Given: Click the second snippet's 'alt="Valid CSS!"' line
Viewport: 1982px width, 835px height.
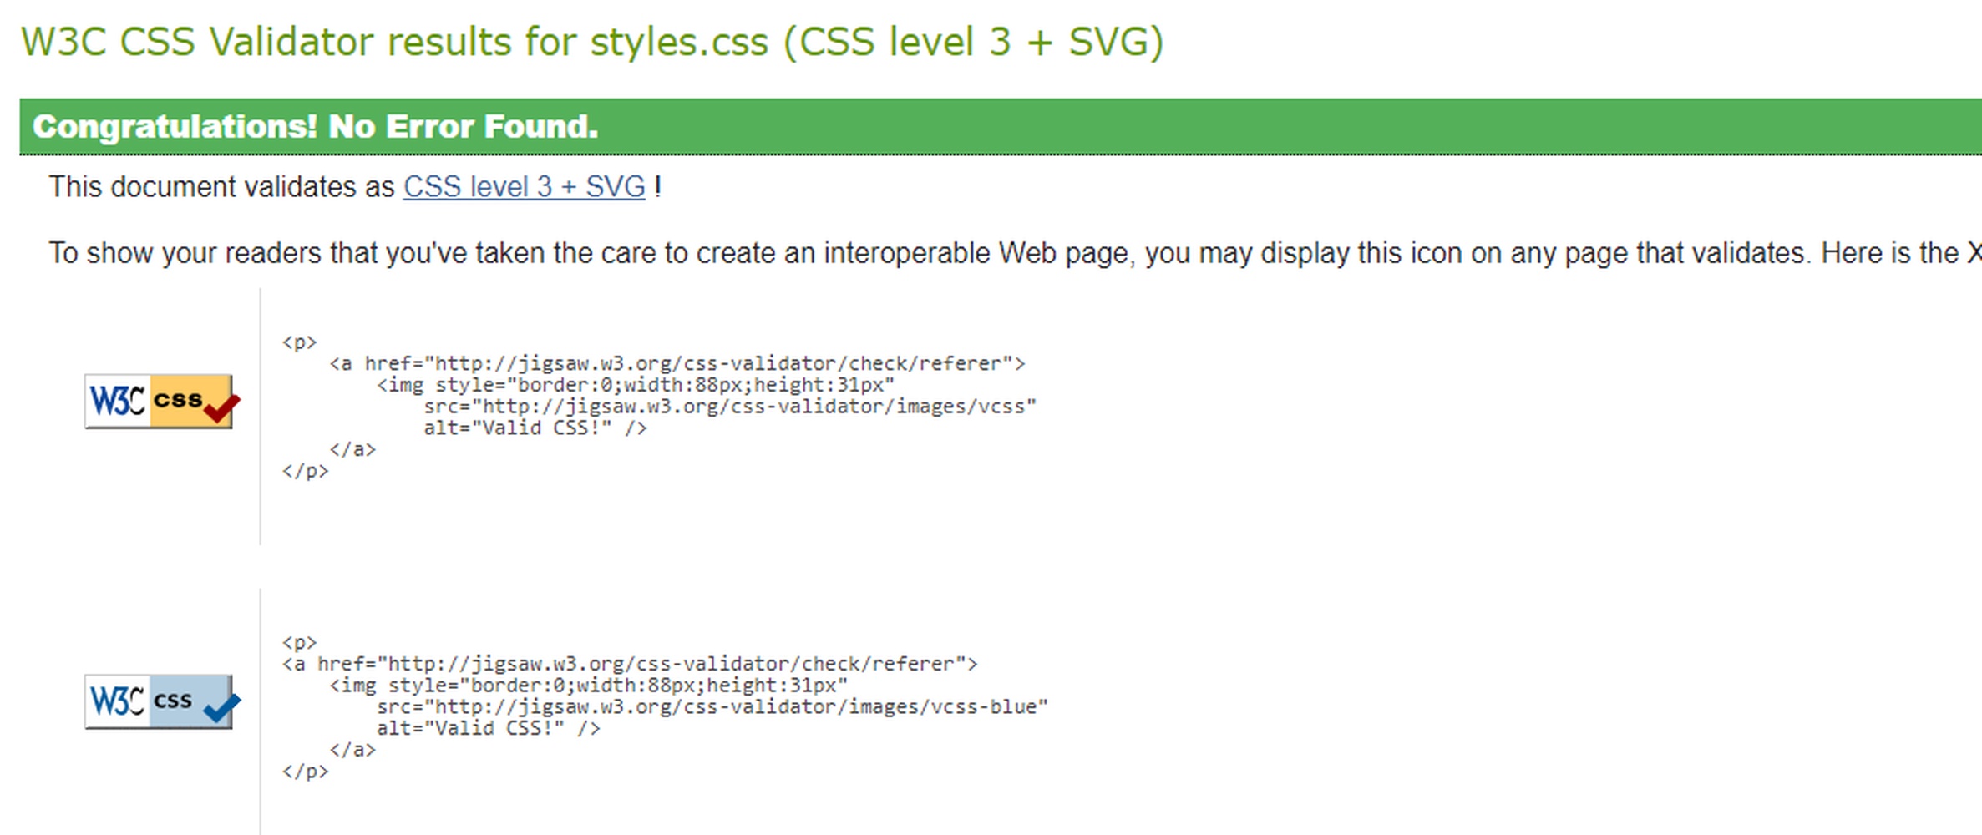Looking at the screenshot, I should 488,728.
